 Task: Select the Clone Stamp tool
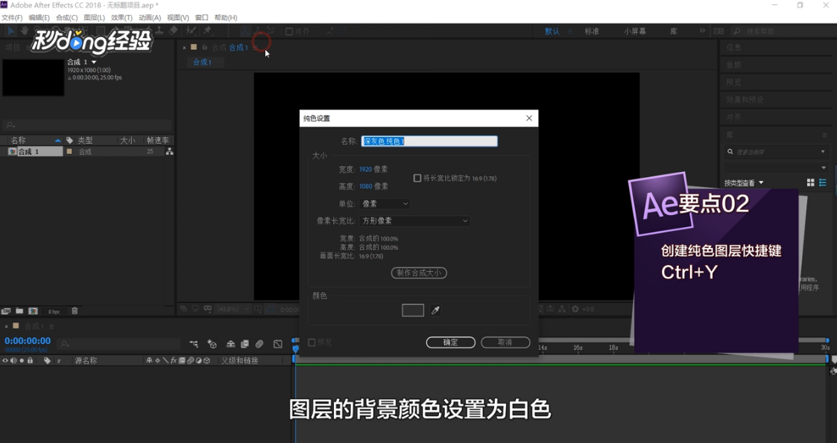tap(159, 31)
